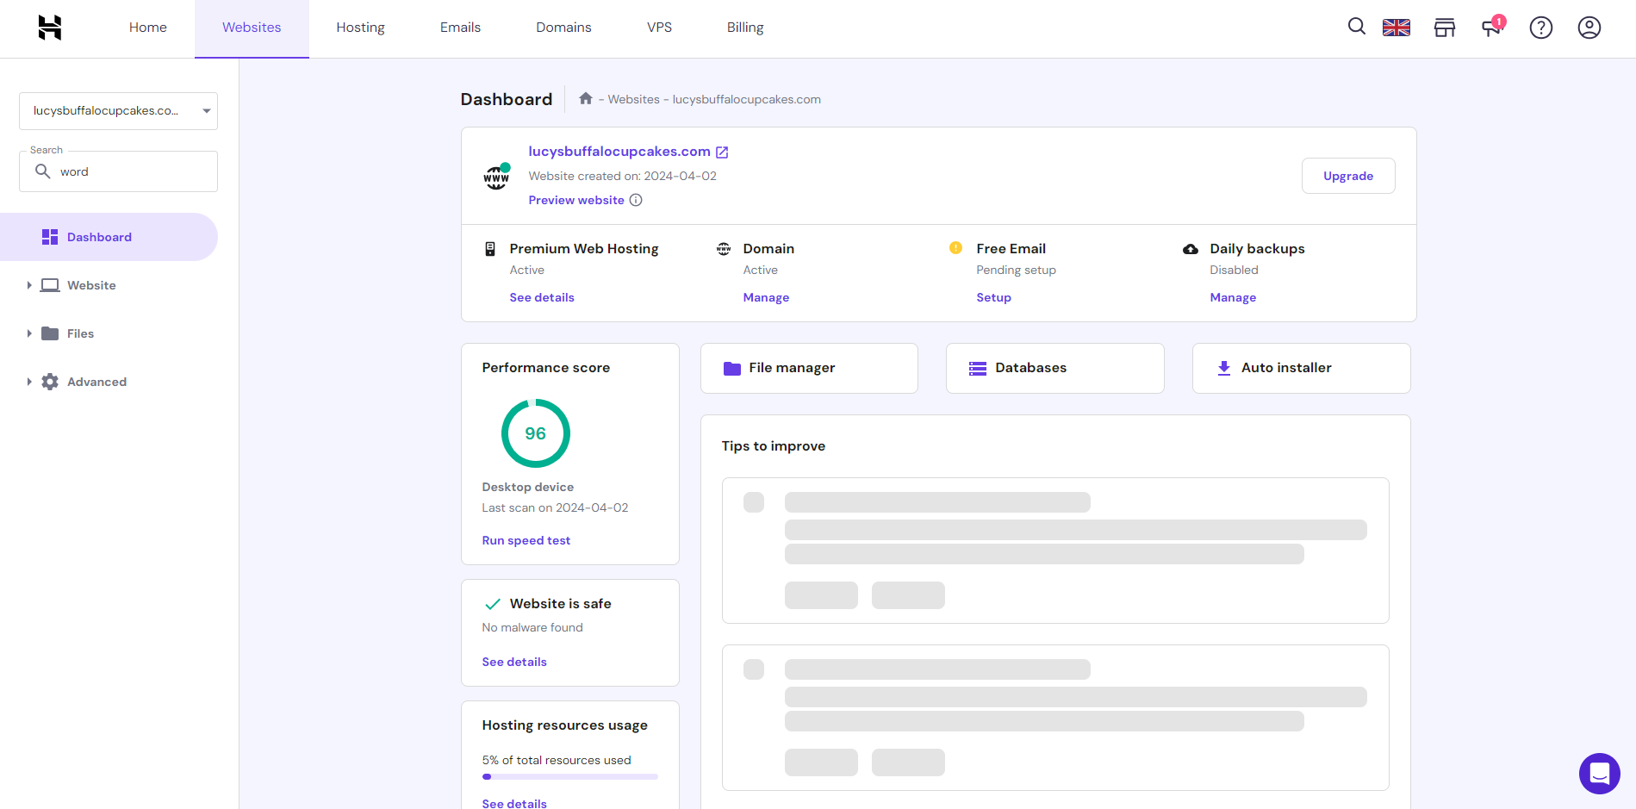Open the search magnifier in top bar
Screen dimensions: 1636x809
pyautogui.click(x=1357, y=27)
